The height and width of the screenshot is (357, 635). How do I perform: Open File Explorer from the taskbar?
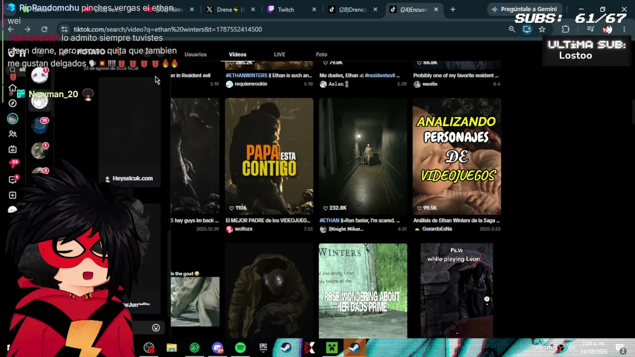(x=172, y=348)
